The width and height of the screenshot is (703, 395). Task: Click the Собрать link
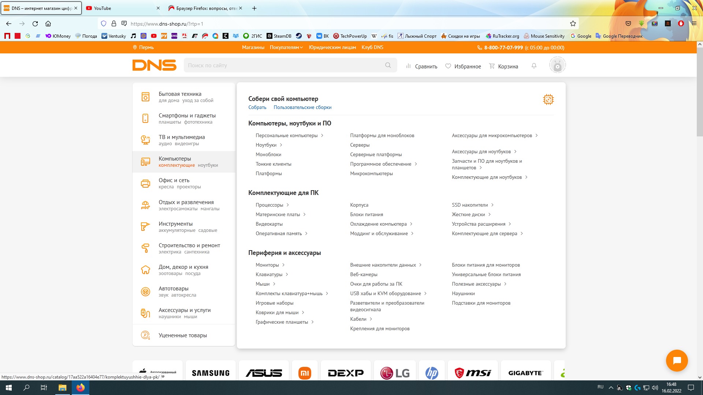pyautogui.click(x=257, y=108)
